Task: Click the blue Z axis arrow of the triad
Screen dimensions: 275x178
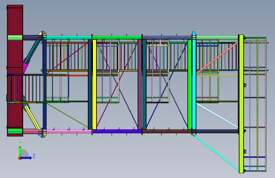Action: (x=26, y=158)
